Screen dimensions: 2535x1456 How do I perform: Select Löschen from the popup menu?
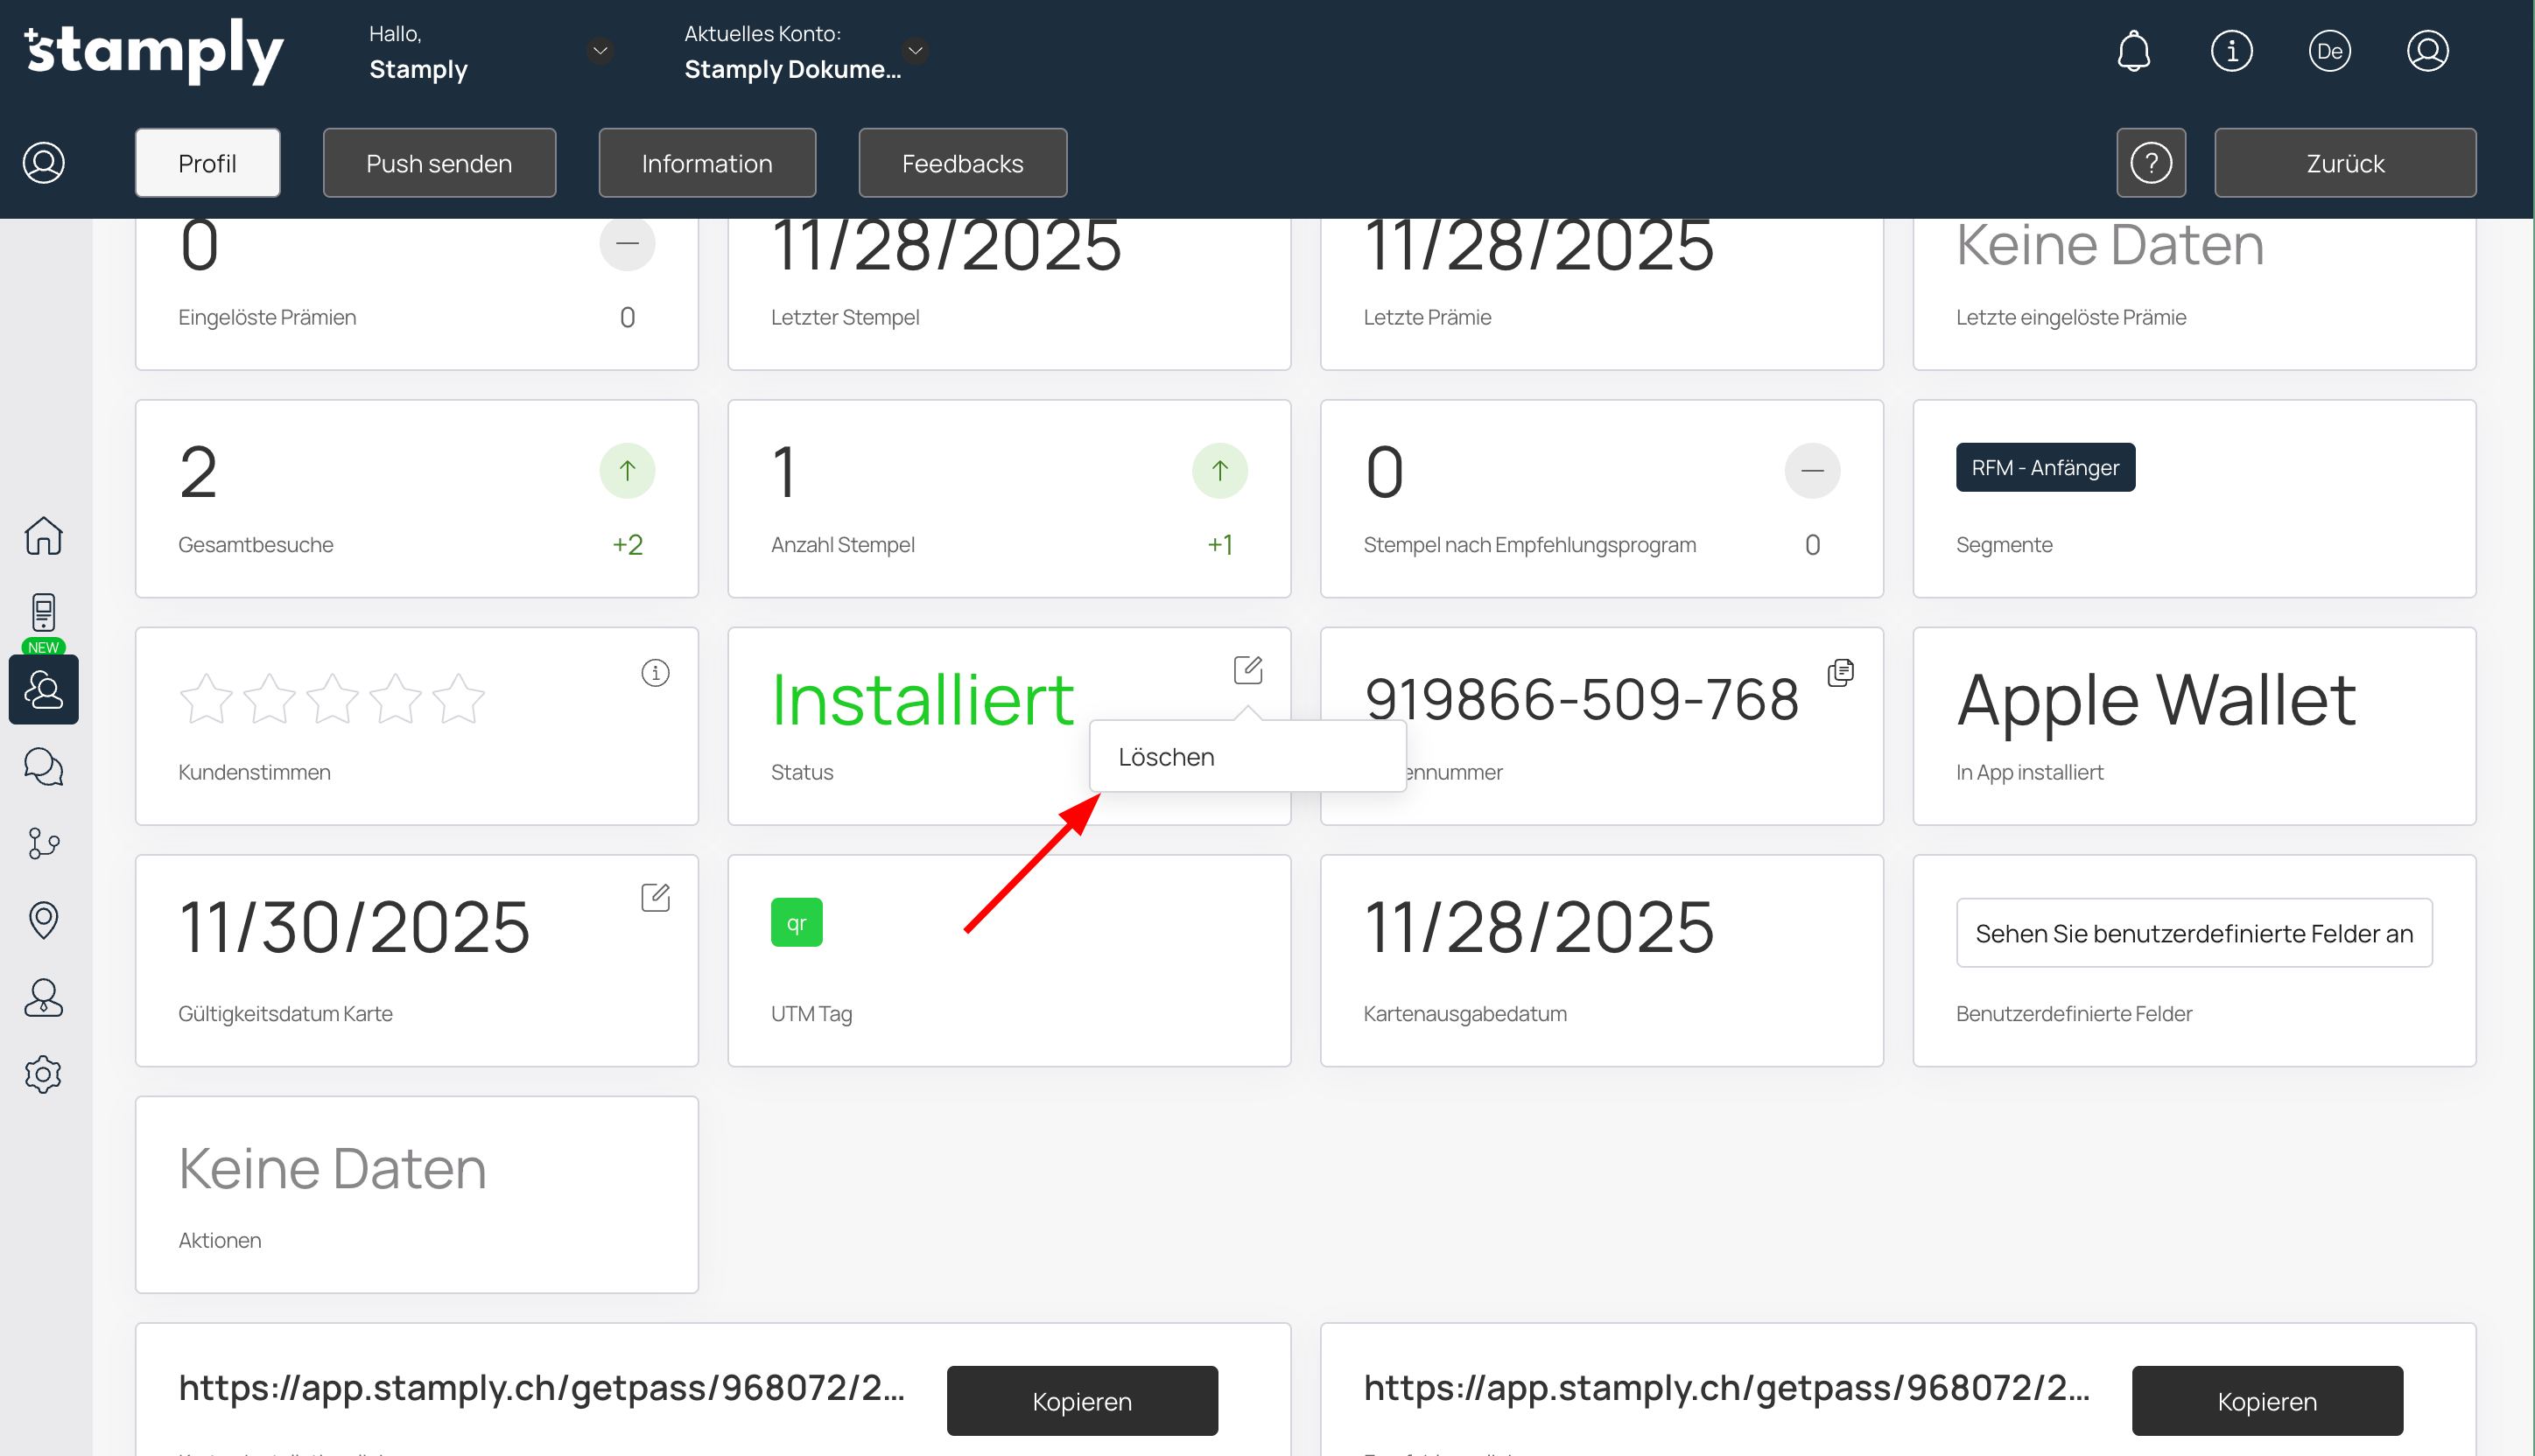click(x=1167, y=757)
